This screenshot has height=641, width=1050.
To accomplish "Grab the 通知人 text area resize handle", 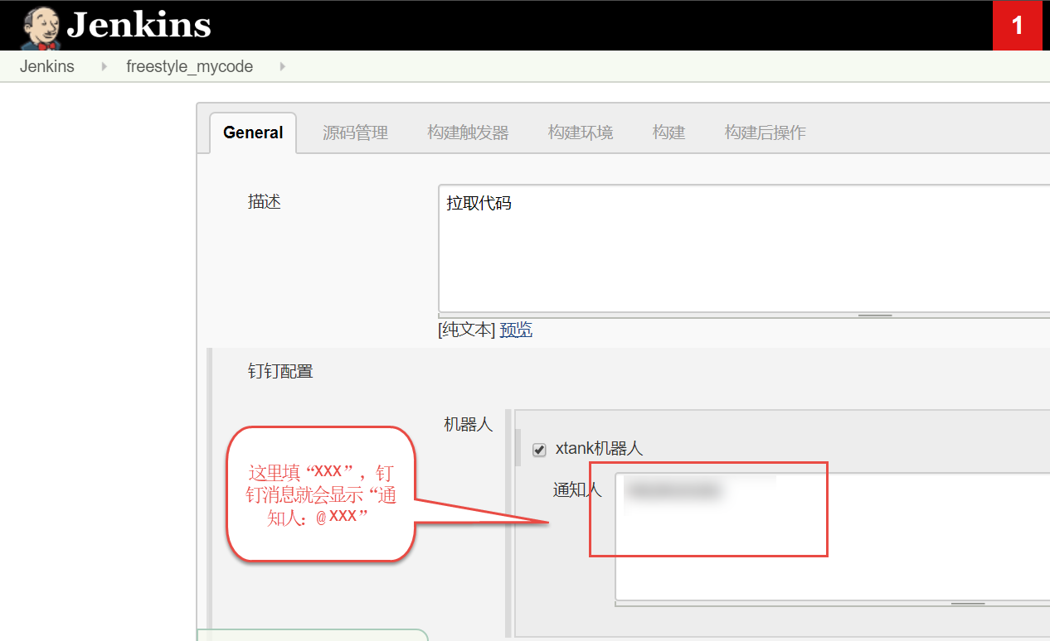I will 967,604.
